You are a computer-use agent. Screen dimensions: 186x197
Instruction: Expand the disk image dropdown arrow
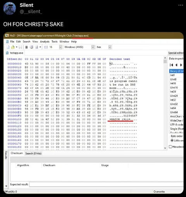(40, 47)
